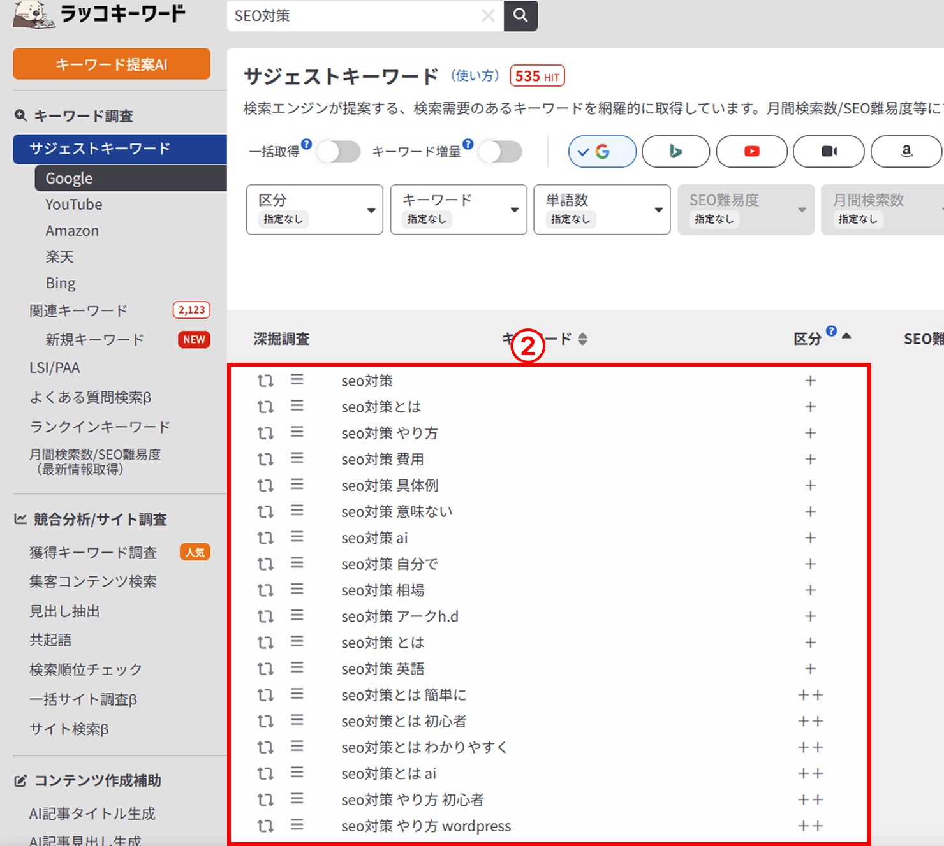
Task: Open the SEO難易度 filter dropdown
Action: [746, 210]
